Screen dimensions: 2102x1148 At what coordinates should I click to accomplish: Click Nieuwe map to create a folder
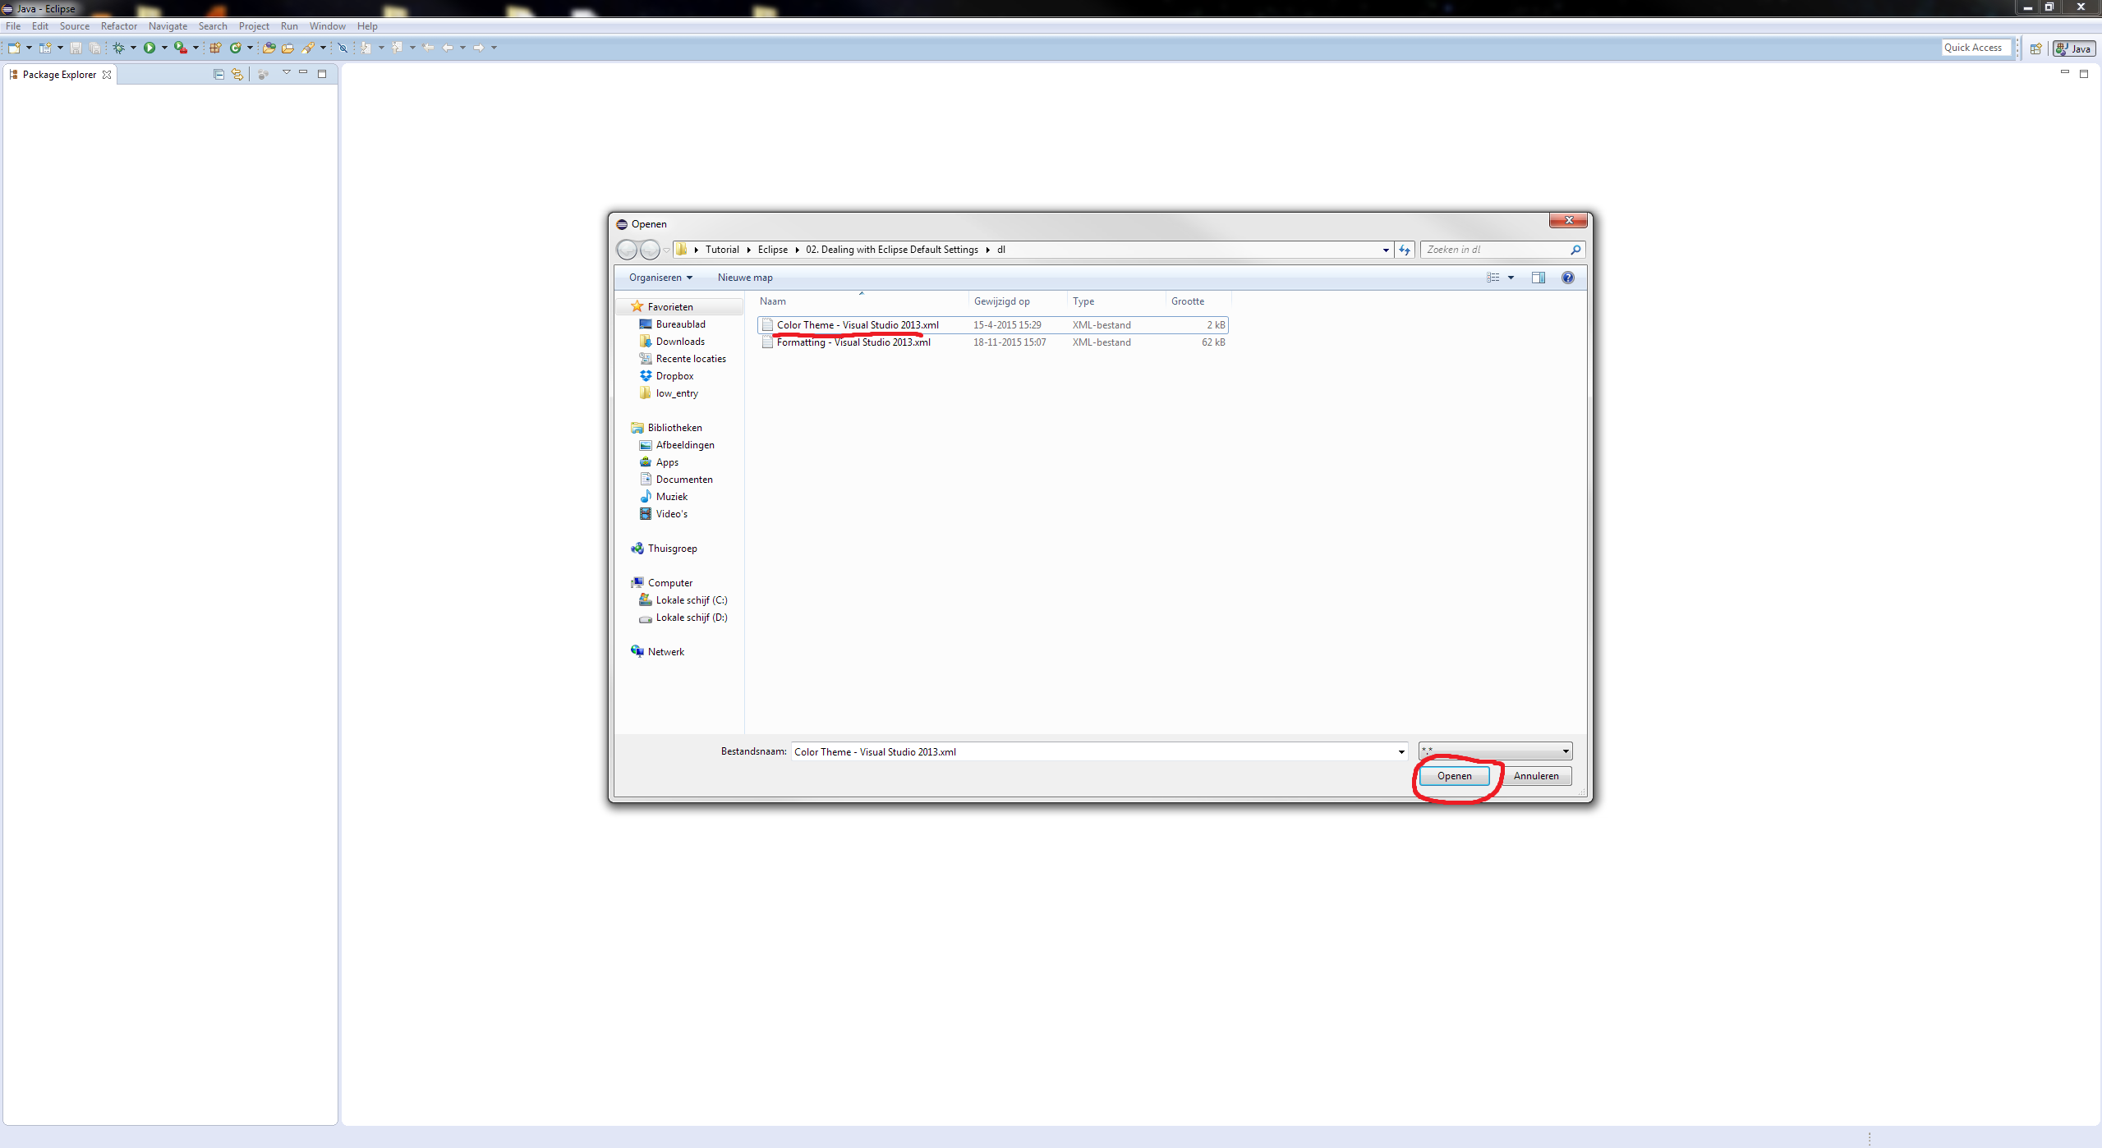pyautogui.click(x=744, y=277)
